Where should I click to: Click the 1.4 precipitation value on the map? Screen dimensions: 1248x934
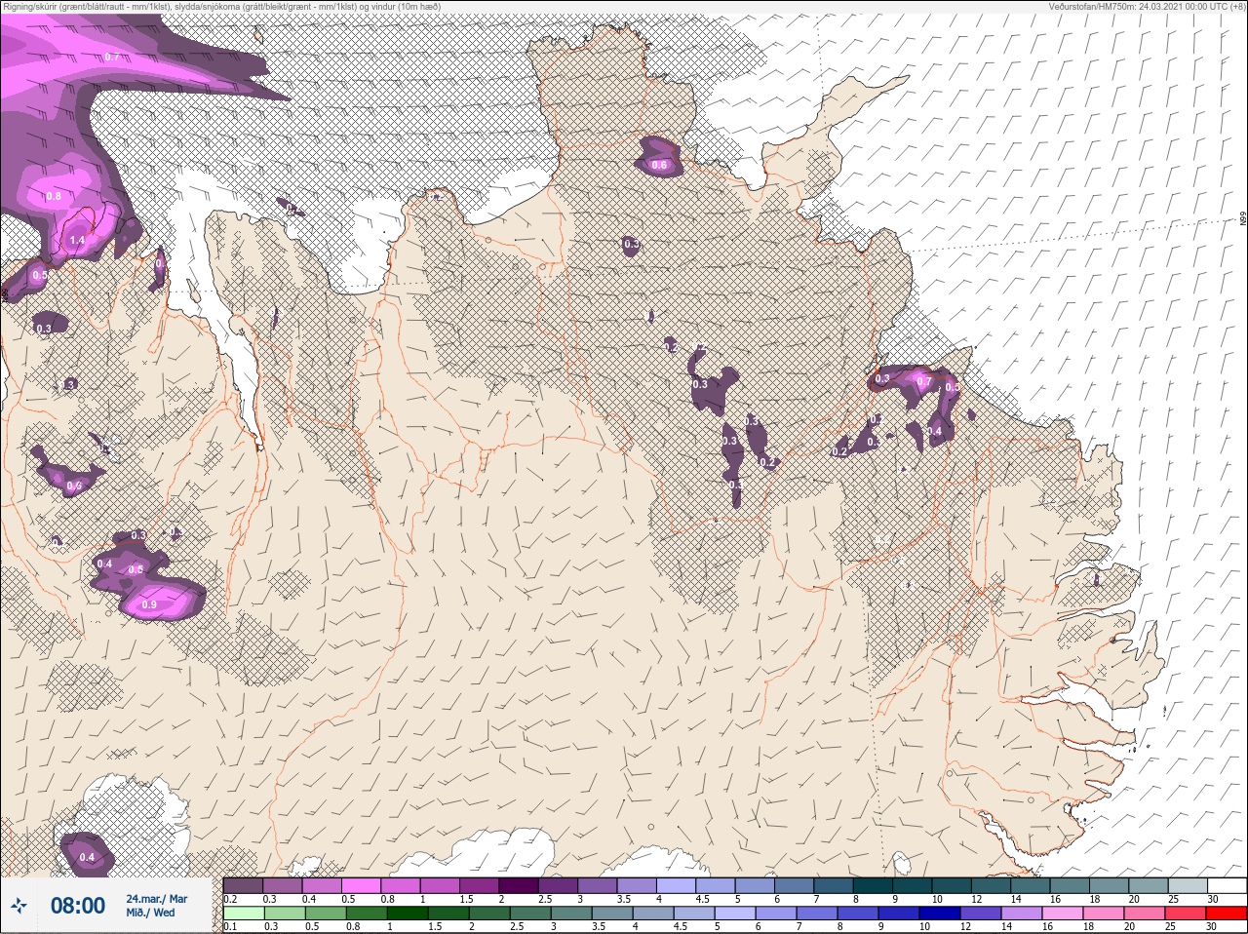(x=77, y=240)
